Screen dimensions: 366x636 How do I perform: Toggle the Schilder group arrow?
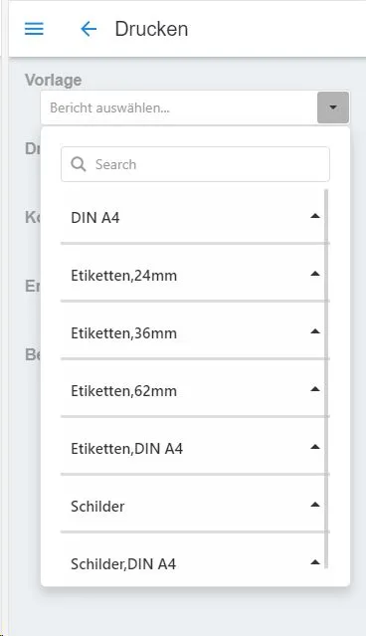(x=315, y=505)
